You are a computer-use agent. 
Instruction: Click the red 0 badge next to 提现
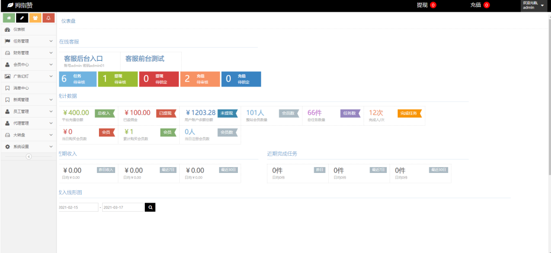433,5
